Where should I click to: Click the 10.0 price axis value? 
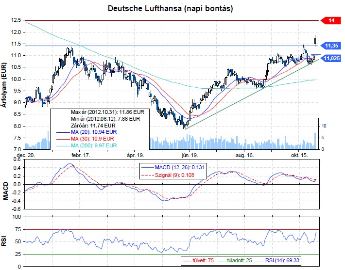[16, 79]
